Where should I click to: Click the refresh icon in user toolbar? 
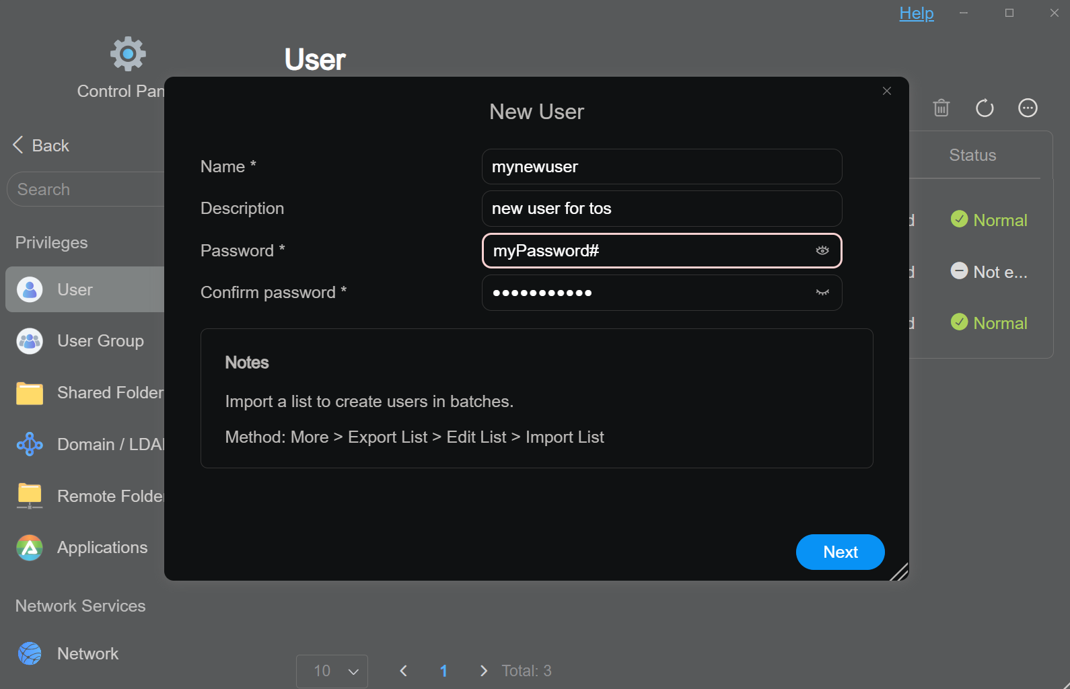tap(985, 108)
